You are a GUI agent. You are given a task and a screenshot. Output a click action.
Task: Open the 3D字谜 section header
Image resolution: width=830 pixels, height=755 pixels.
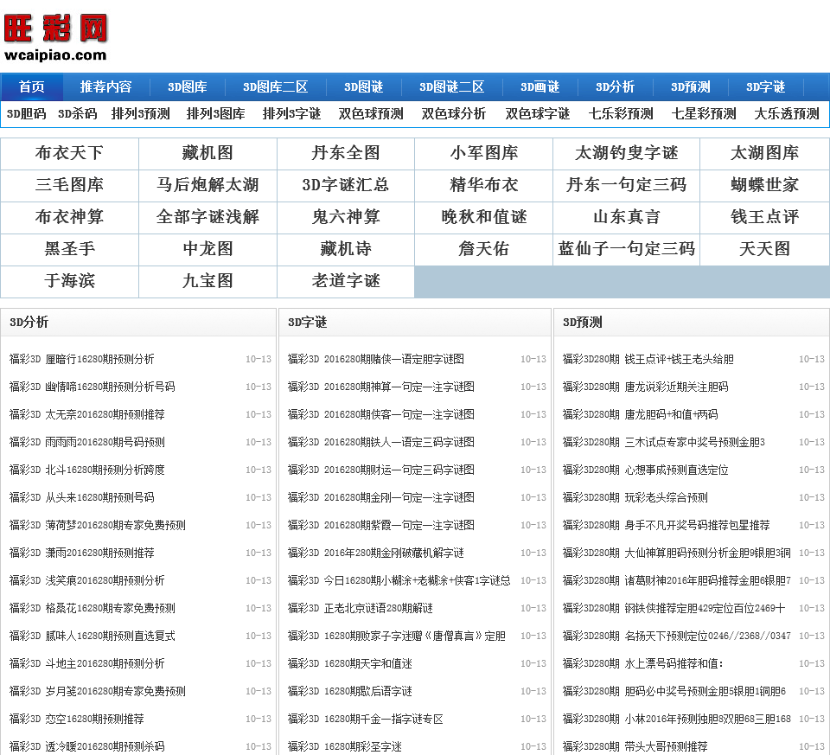coord(308,323)
